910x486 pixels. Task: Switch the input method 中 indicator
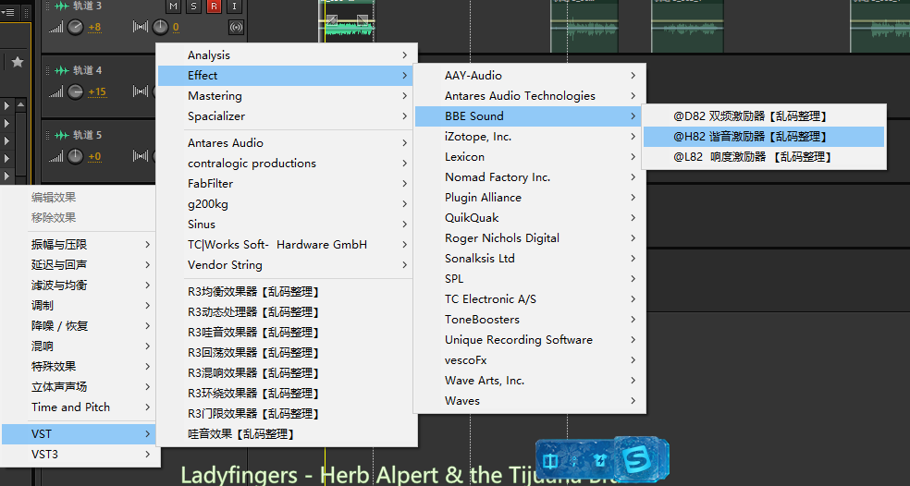tap(549, 461)
